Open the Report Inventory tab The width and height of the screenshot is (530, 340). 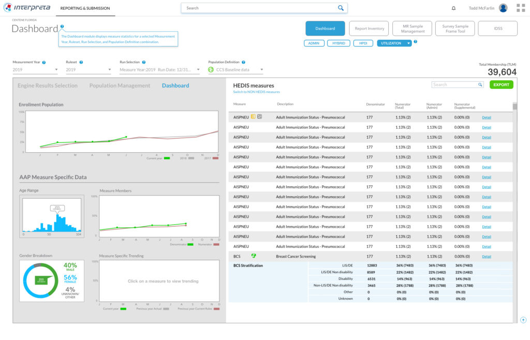[369, 28]
